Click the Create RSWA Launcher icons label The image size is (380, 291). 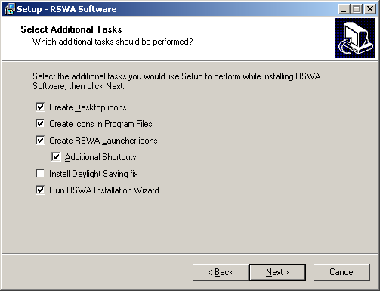[103, 141]
